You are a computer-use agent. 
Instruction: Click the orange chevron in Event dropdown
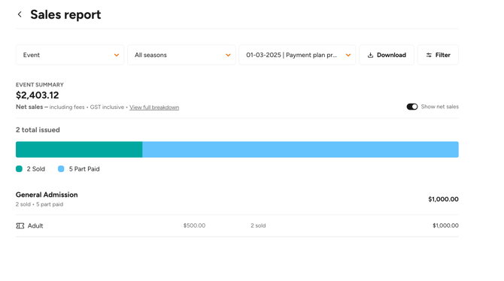(117, 56)
